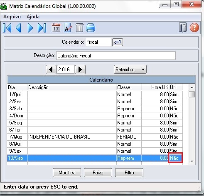Click the Filtro button
204x196 pixels.
coord(129,173)
